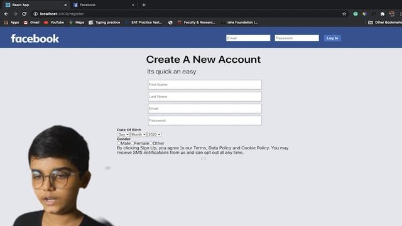The width and height of the screenshot is (402, 226).
Task: Reload the localhost register page
Action: coord(24,14)
